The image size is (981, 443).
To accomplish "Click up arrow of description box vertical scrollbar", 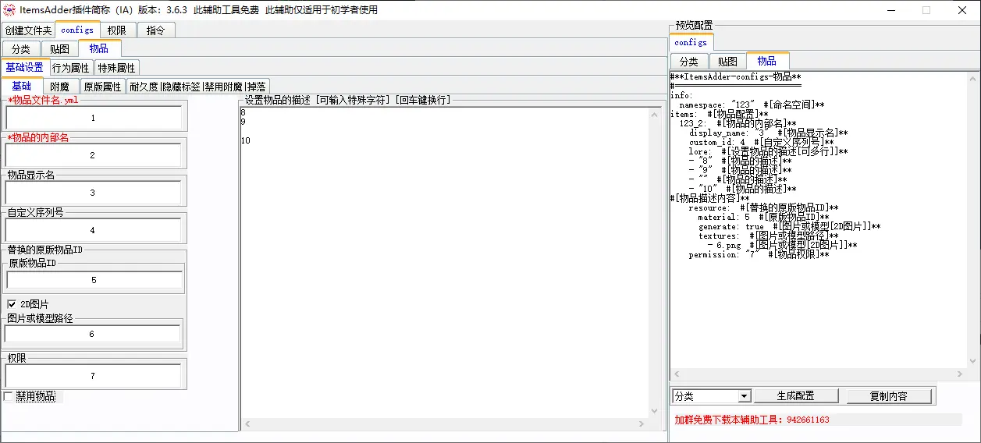I will coord(655,115).
